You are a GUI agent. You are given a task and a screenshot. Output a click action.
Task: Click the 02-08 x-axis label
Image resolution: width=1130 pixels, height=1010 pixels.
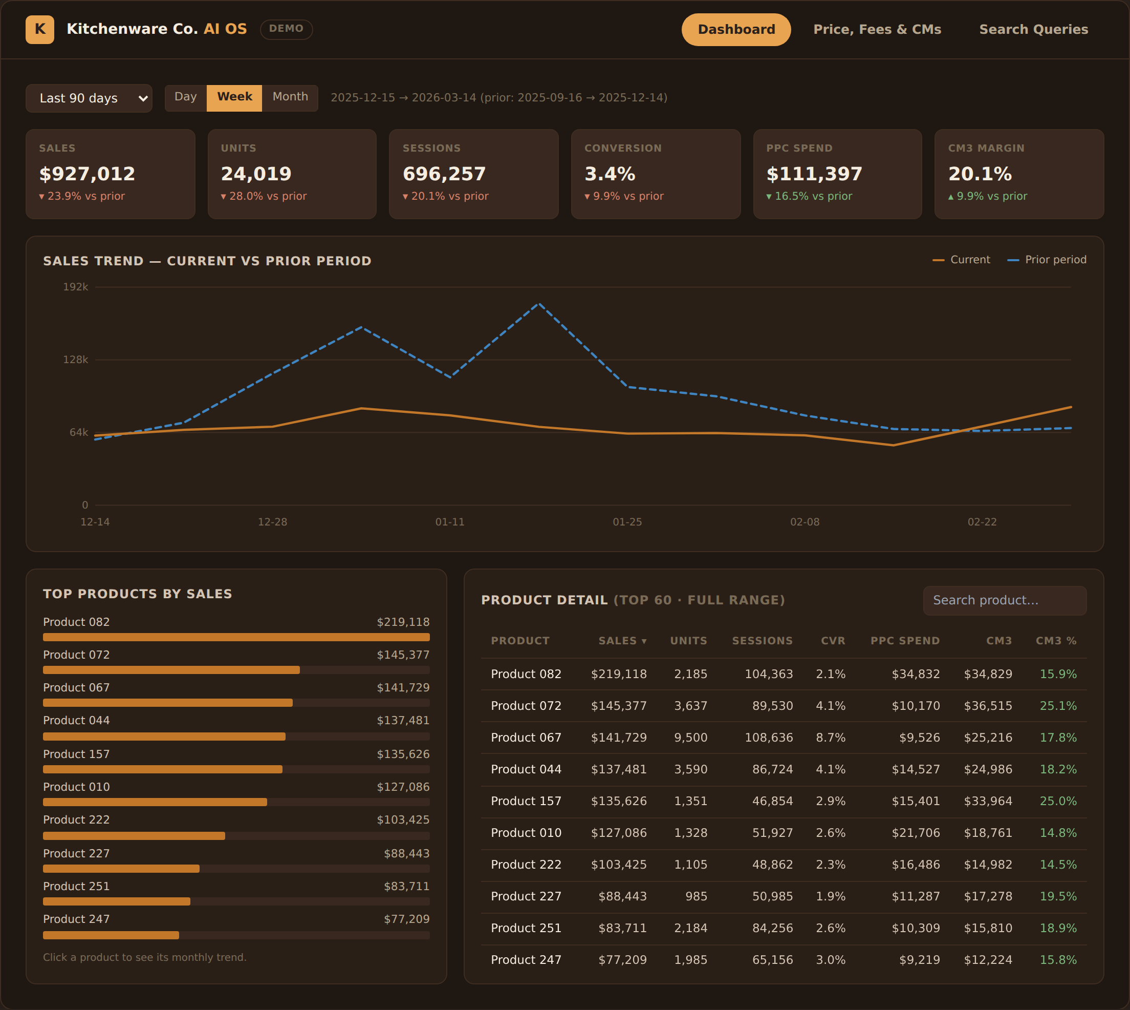805,522
